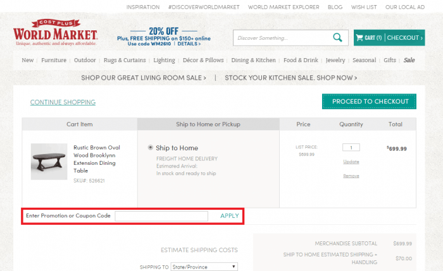The height and width of the screenshot is (271, 443).
Task: Go to the Sale category
Action: point(409,61)
